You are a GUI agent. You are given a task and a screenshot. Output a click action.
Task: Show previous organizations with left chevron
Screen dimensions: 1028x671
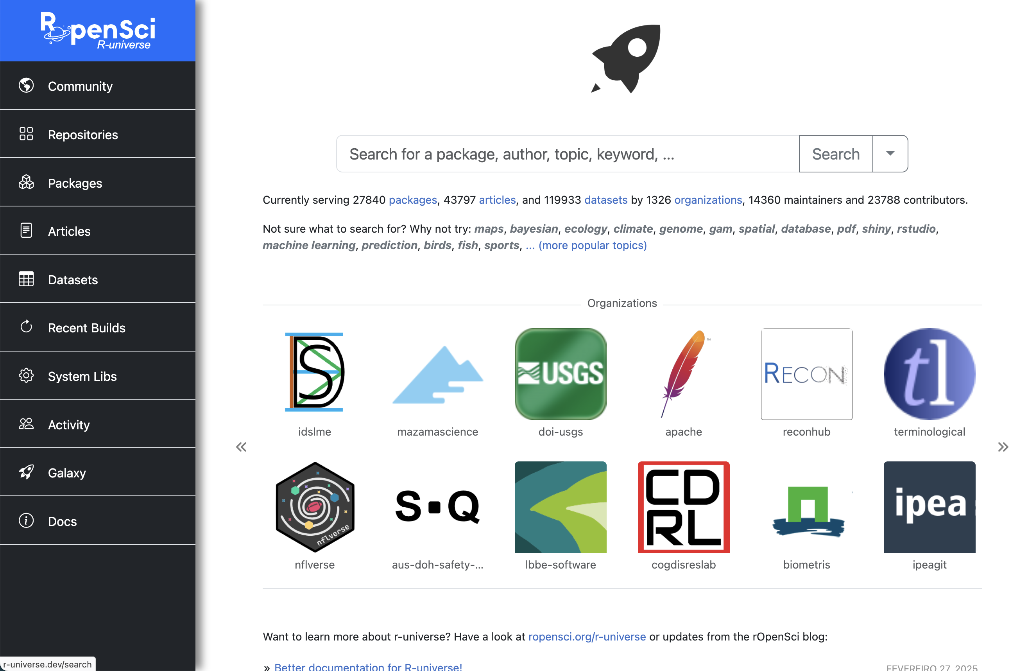(x=242, y=447)
